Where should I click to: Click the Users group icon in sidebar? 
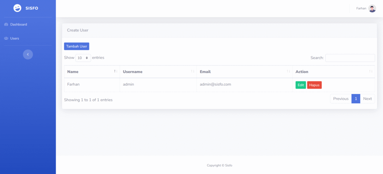point(6,39)
